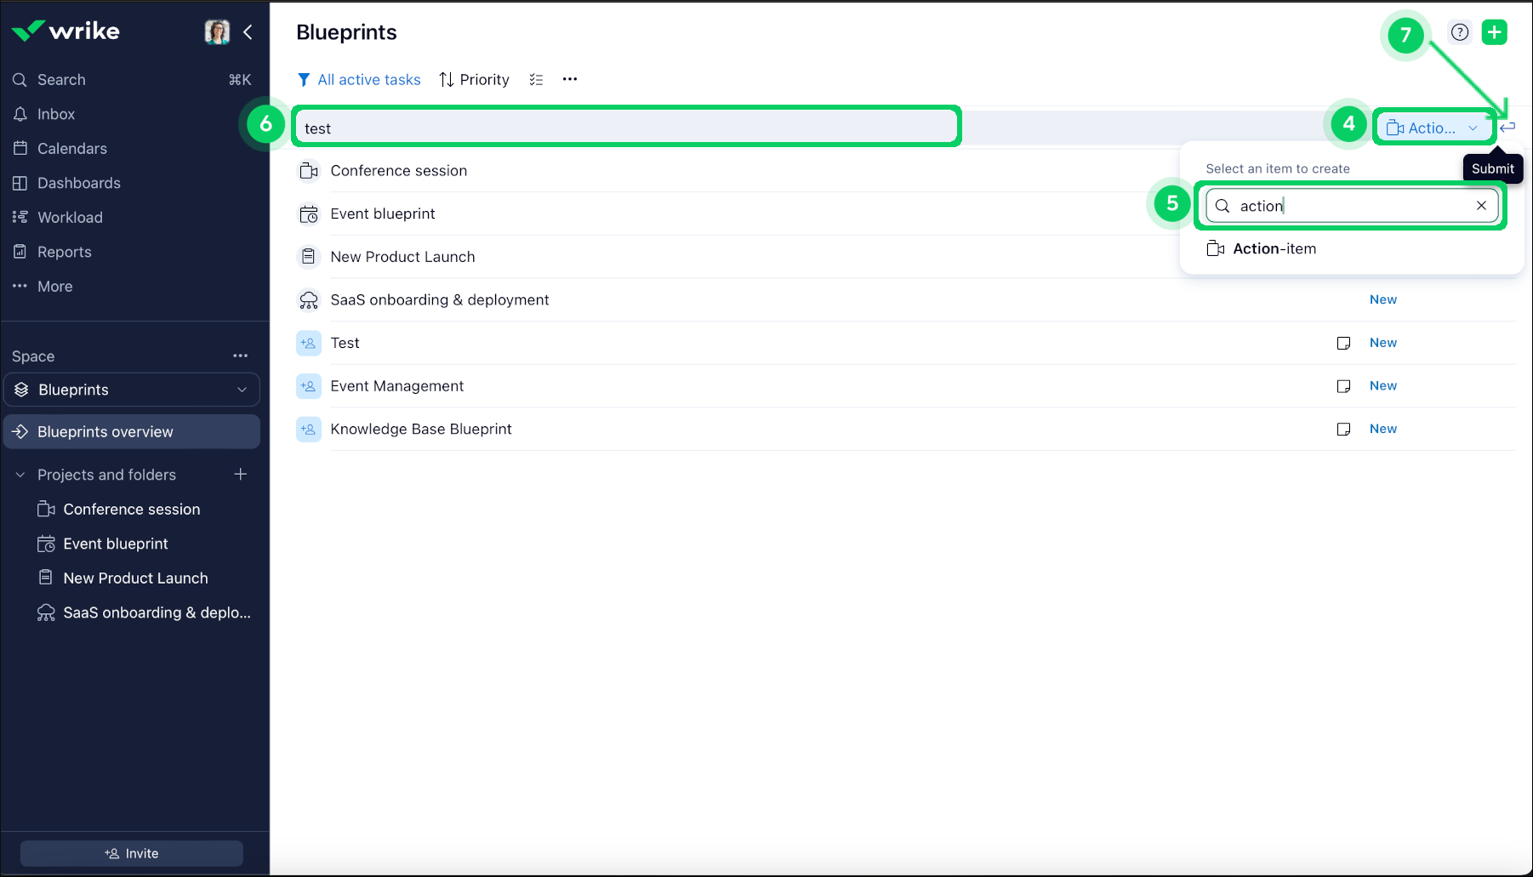Screen dimensions: 1533x877
Task: Open the Actio... item type dropdown
Action: (1434, 128)
